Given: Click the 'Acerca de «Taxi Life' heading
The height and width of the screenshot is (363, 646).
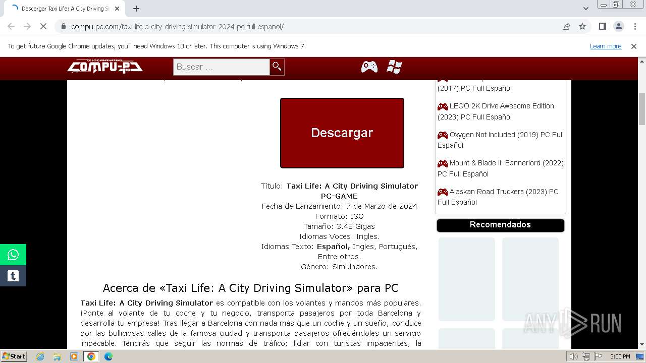Looking at the screenshot, I should coord(251,288).
